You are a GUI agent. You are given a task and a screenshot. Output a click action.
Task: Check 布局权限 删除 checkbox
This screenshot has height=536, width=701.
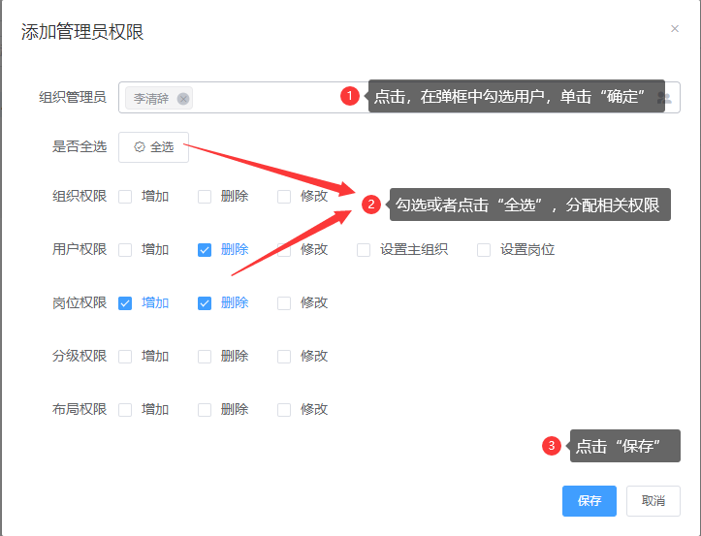[205, 410]
